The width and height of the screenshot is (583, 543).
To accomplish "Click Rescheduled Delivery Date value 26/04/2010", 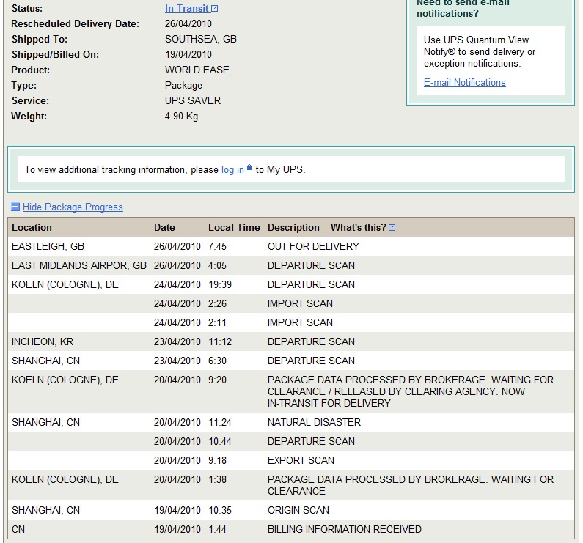I will tap(188, 23).
